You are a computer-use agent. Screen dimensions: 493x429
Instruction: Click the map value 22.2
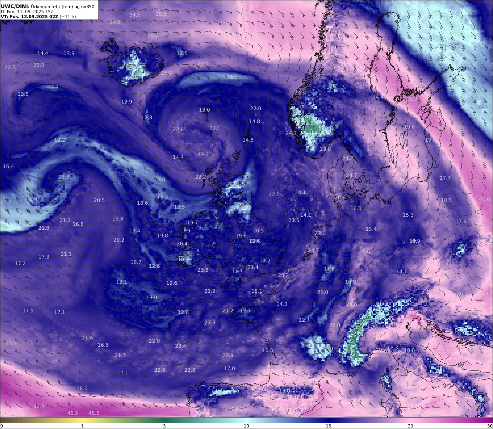pos(200,177)
